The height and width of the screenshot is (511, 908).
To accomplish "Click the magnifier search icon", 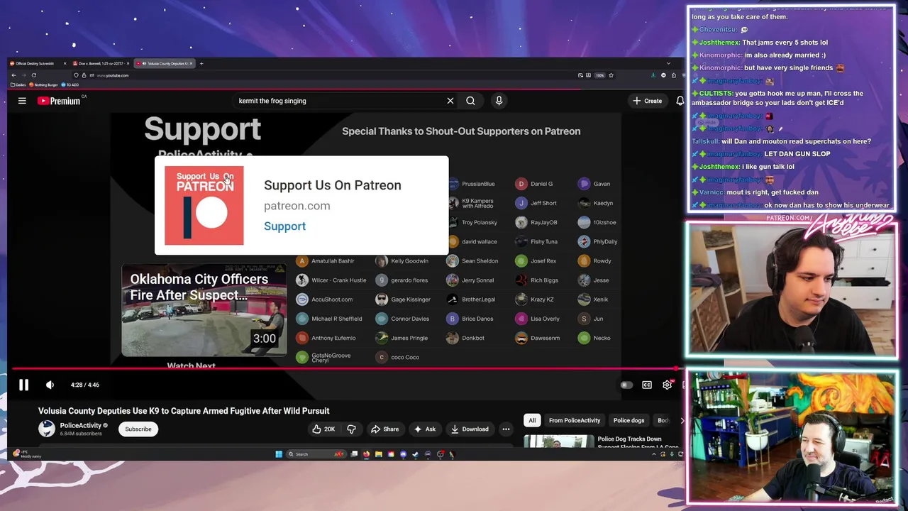I will pos(470,101).
